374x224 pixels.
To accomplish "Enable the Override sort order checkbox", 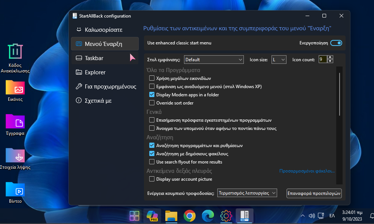I will [x=152, y=103].
